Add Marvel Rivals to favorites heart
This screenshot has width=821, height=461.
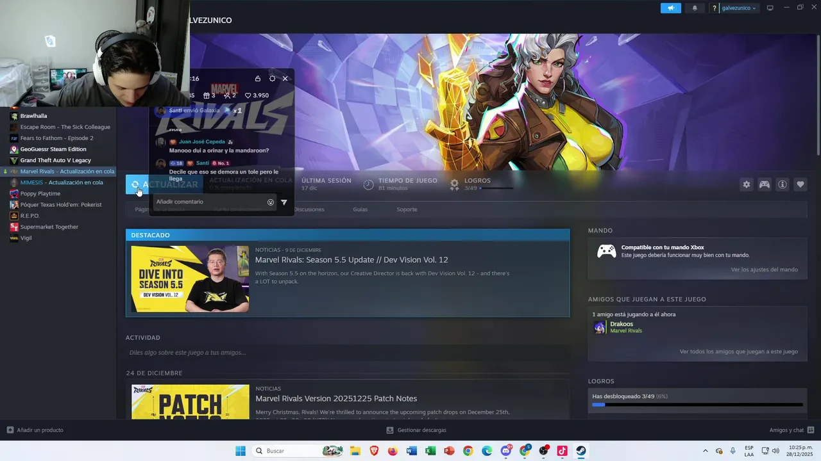coord(800,184)
